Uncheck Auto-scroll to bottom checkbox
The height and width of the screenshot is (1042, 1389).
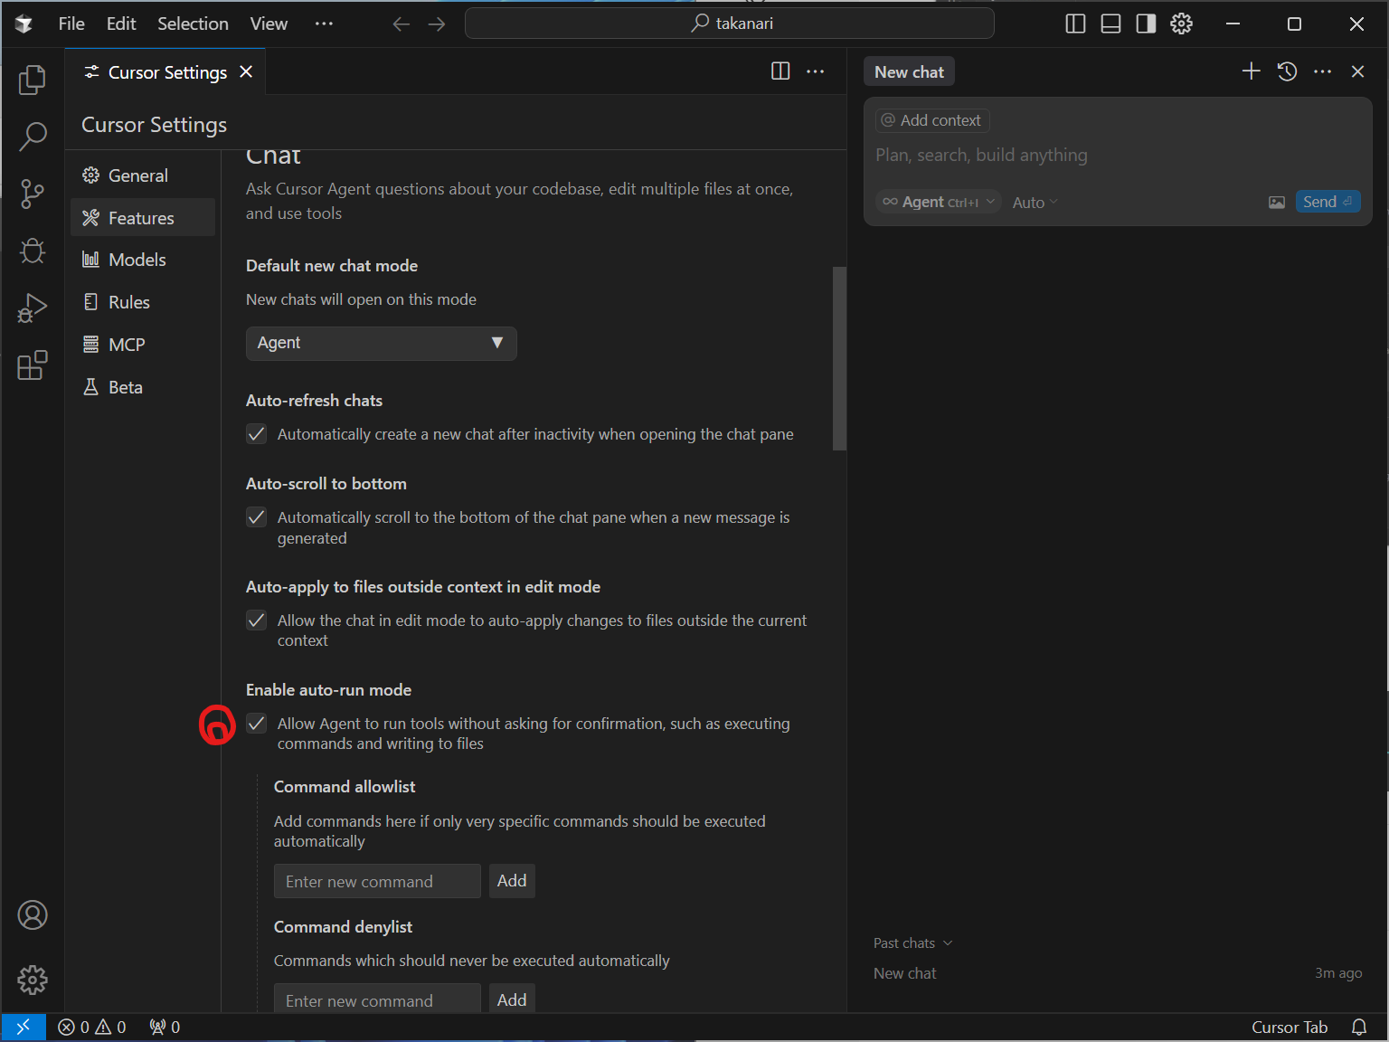(257, 517)
